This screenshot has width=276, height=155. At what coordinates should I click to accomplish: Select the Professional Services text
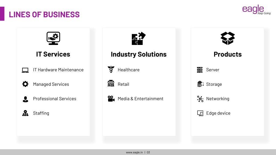pyautogui.click(x=54, y=99)
